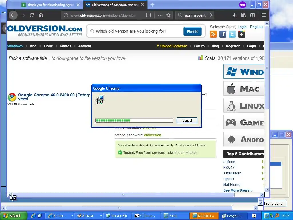Click the Linux platform sidebar banner
Screen dimensions: 293x220
[x=244, y=105]
